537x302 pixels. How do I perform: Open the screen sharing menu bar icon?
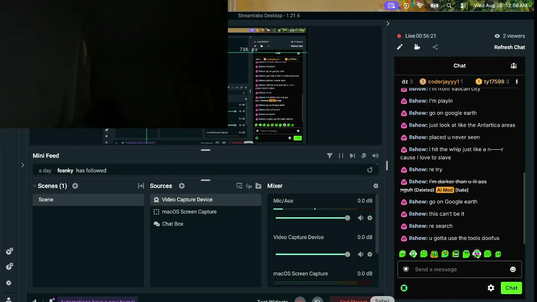coord(391,5)
